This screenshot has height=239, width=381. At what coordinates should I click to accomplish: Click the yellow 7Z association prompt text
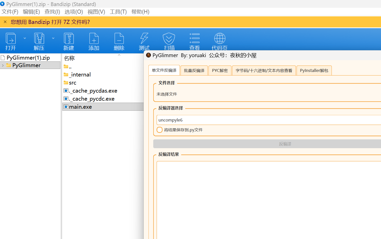tap(50, 22)
